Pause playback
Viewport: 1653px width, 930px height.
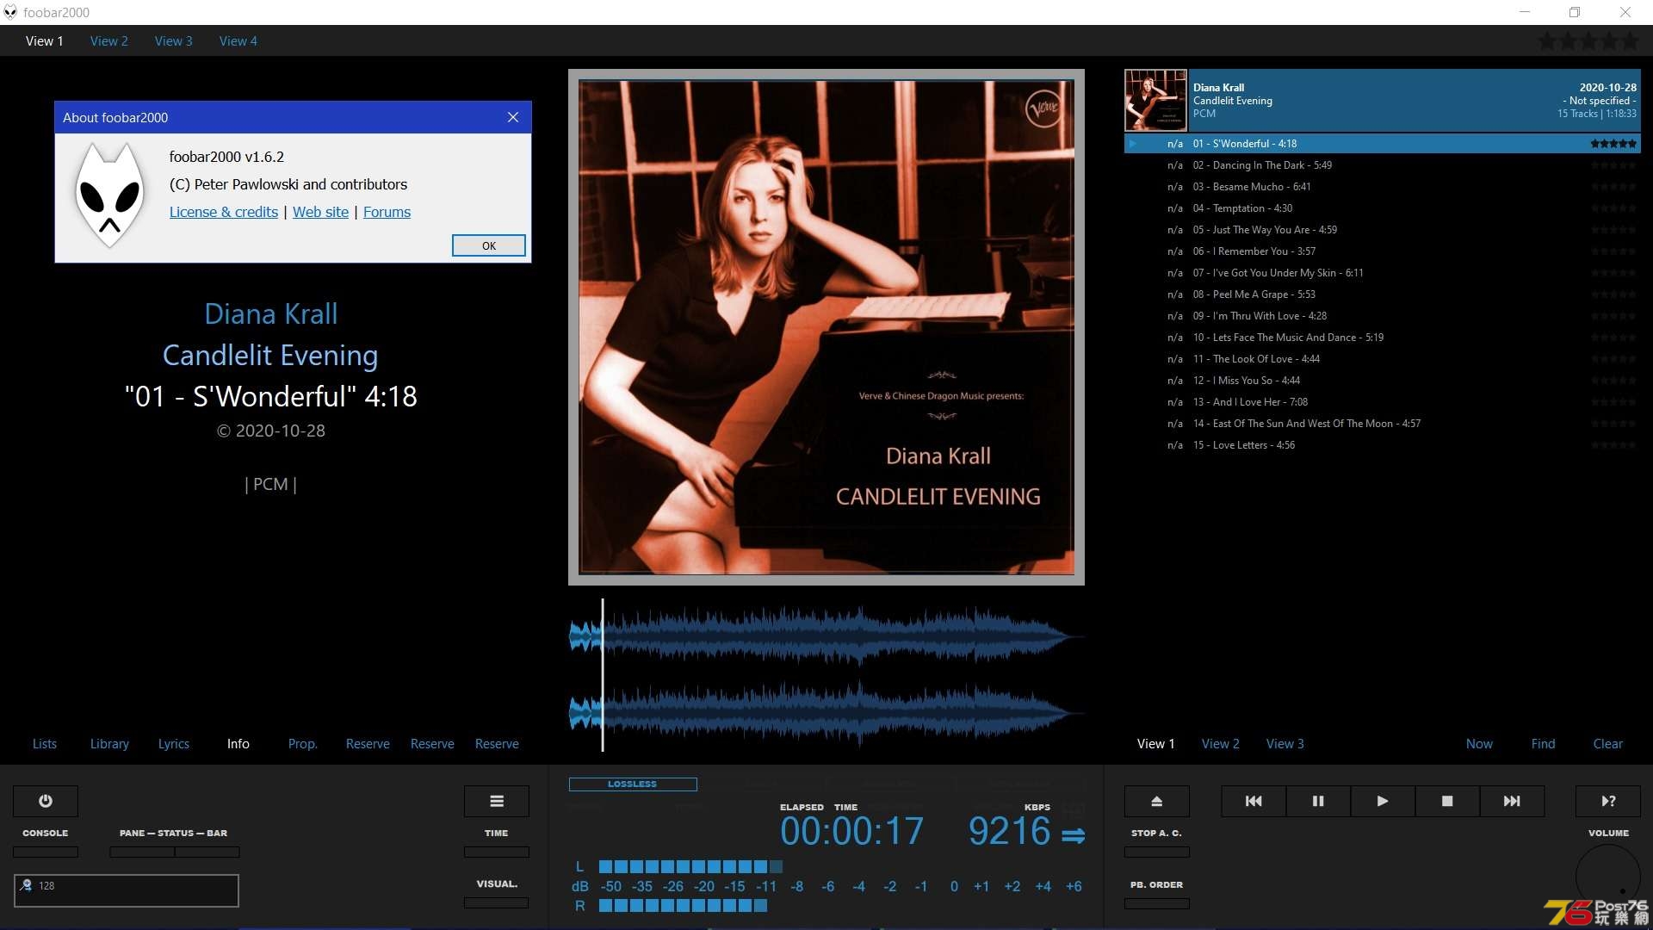1318,801
